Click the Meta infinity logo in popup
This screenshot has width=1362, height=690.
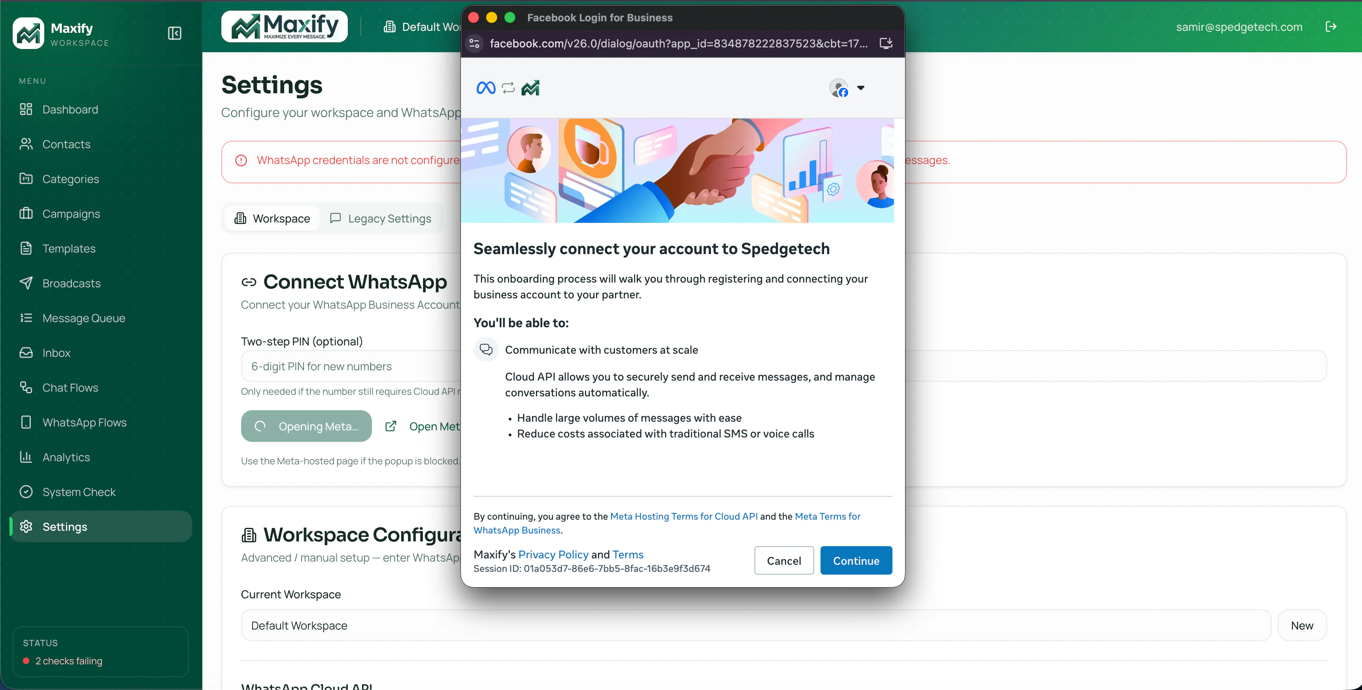pyautogui.click(x=486, y=88)
